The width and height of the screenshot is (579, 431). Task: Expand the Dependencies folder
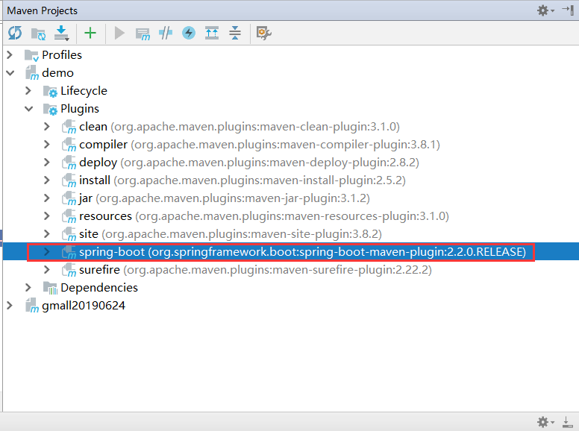coord(28,287)
